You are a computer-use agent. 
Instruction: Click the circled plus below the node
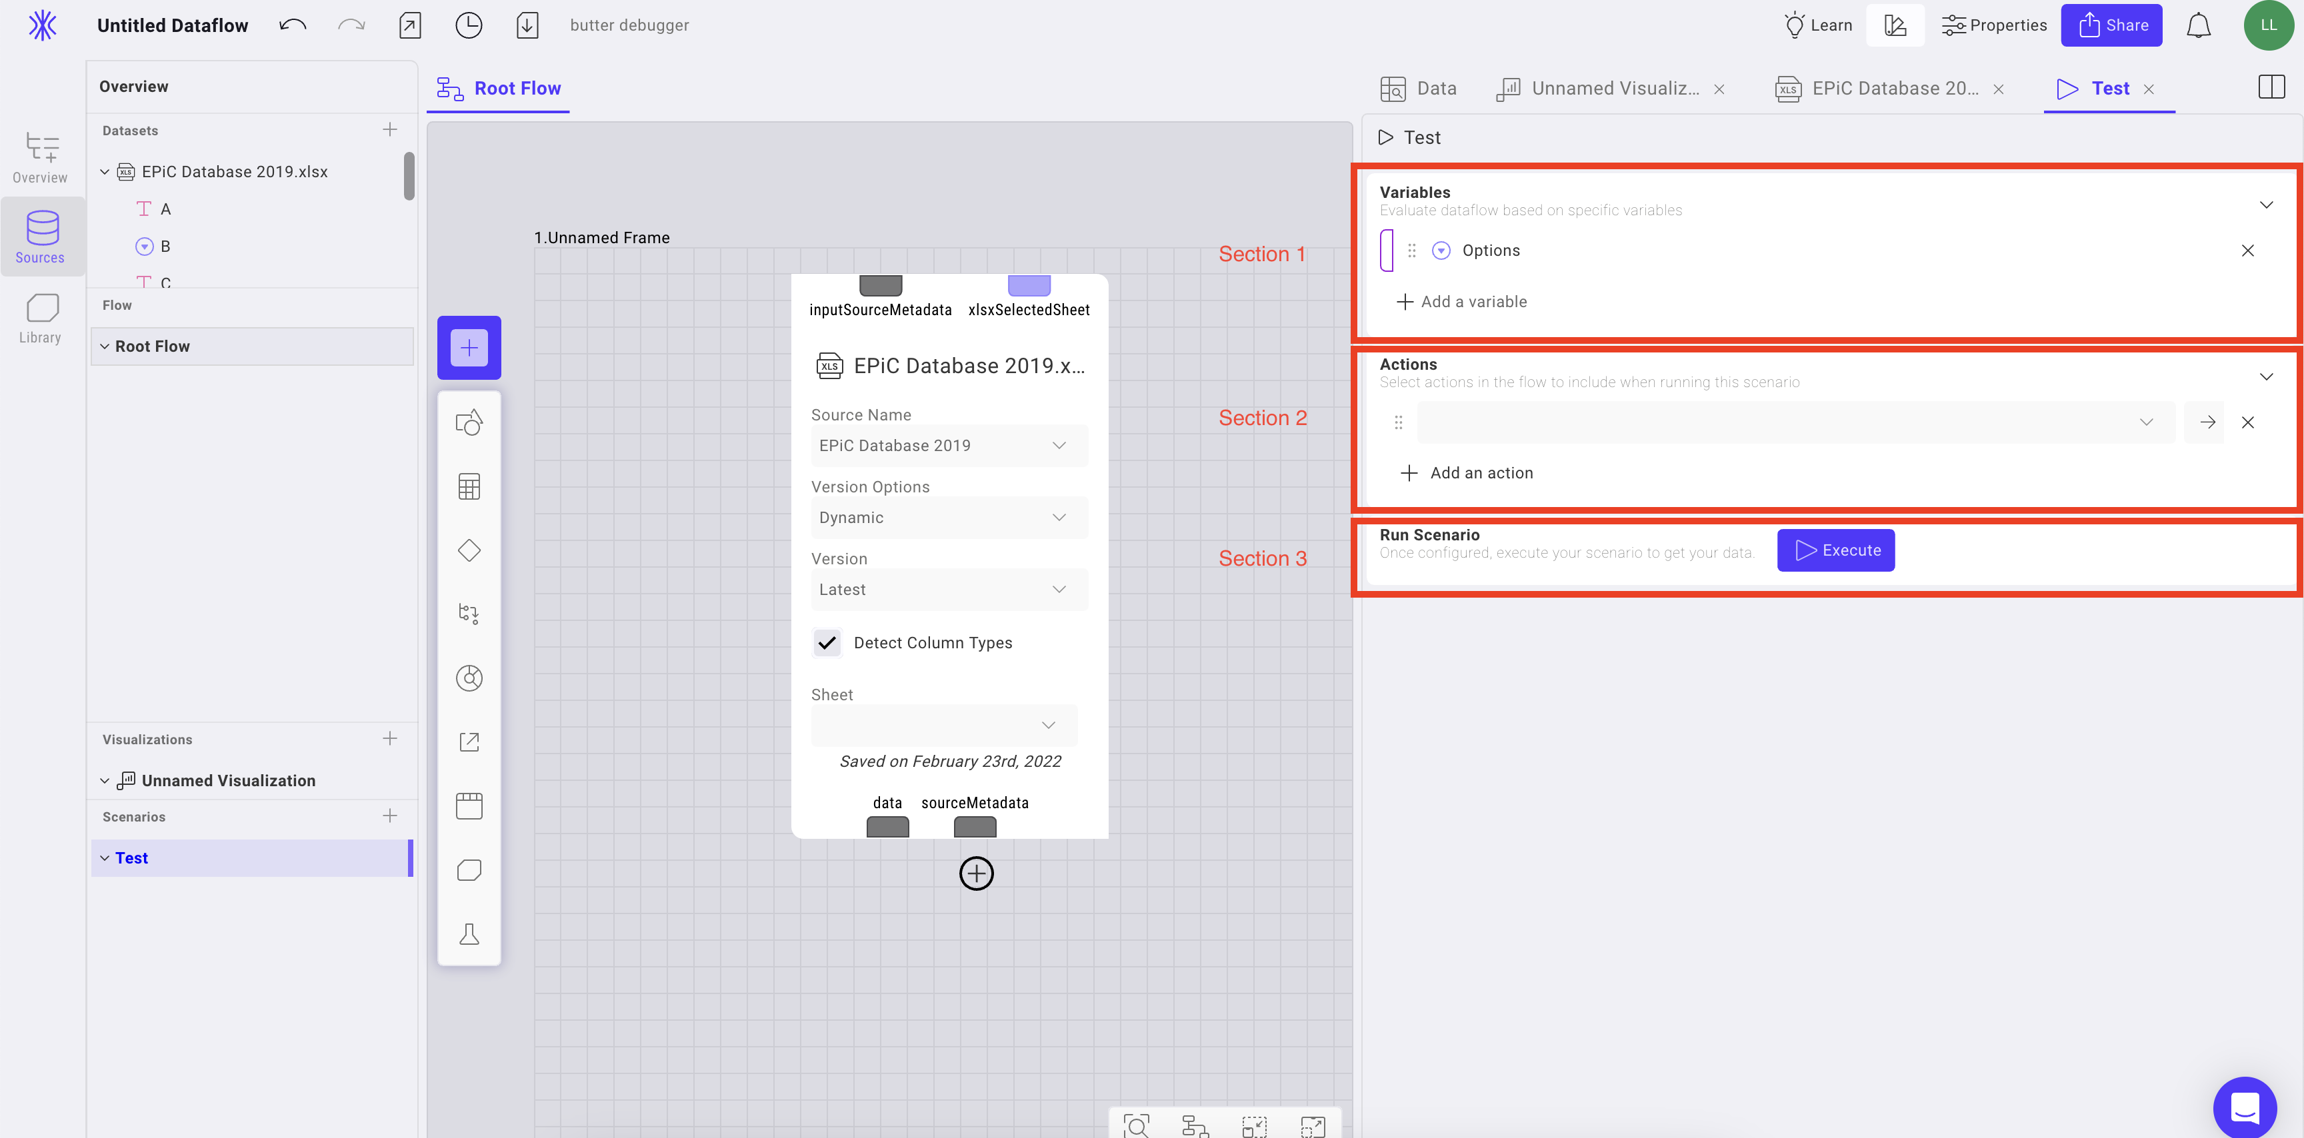[x=976, y=873]
